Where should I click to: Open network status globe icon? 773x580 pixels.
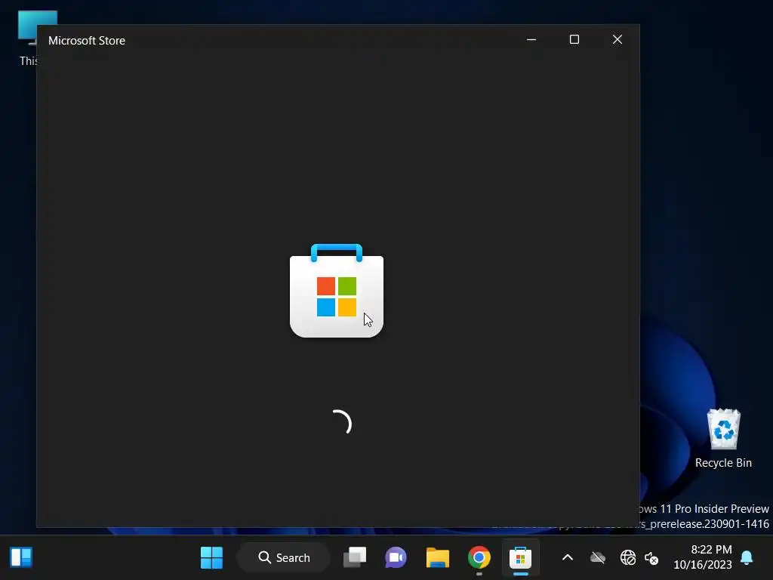[x=627, y=558]
